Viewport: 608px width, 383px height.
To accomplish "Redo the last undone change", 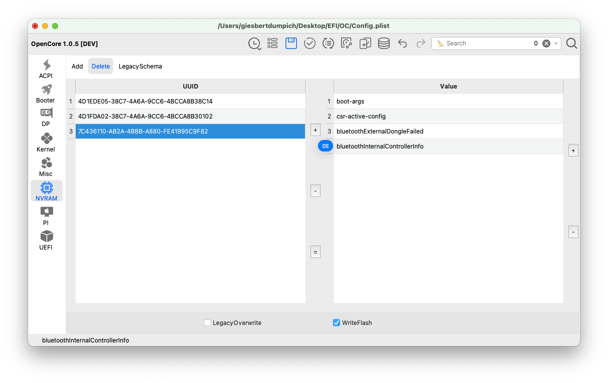I will point(421,43).
